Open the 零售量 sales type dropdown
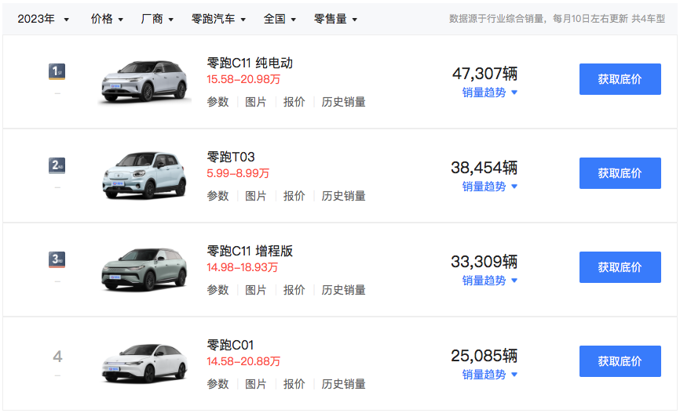 coord(335,19)
